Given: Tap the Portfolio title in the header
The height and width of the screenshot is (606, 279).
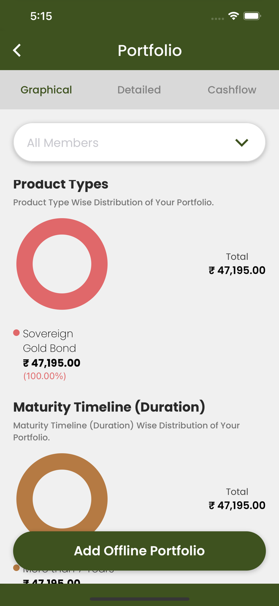Looking at the screenshot, I should coord(149,50).
